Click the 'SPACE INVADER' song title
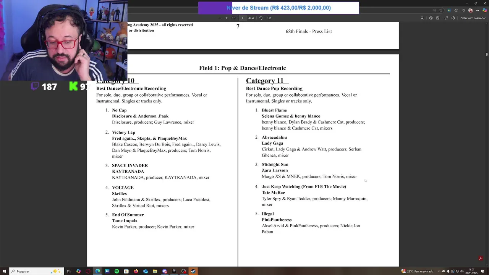489x275 pixels. click(130, 165)
